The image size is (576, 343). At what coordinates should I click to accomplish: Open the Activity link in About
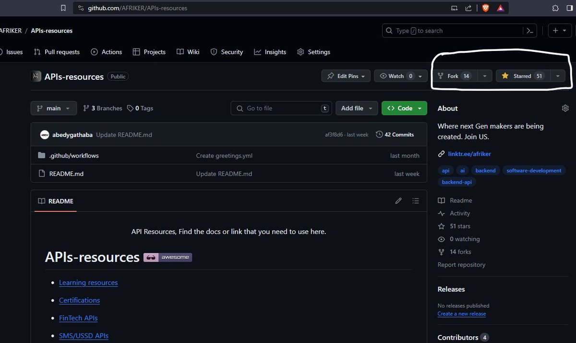[x=454, y=213]
